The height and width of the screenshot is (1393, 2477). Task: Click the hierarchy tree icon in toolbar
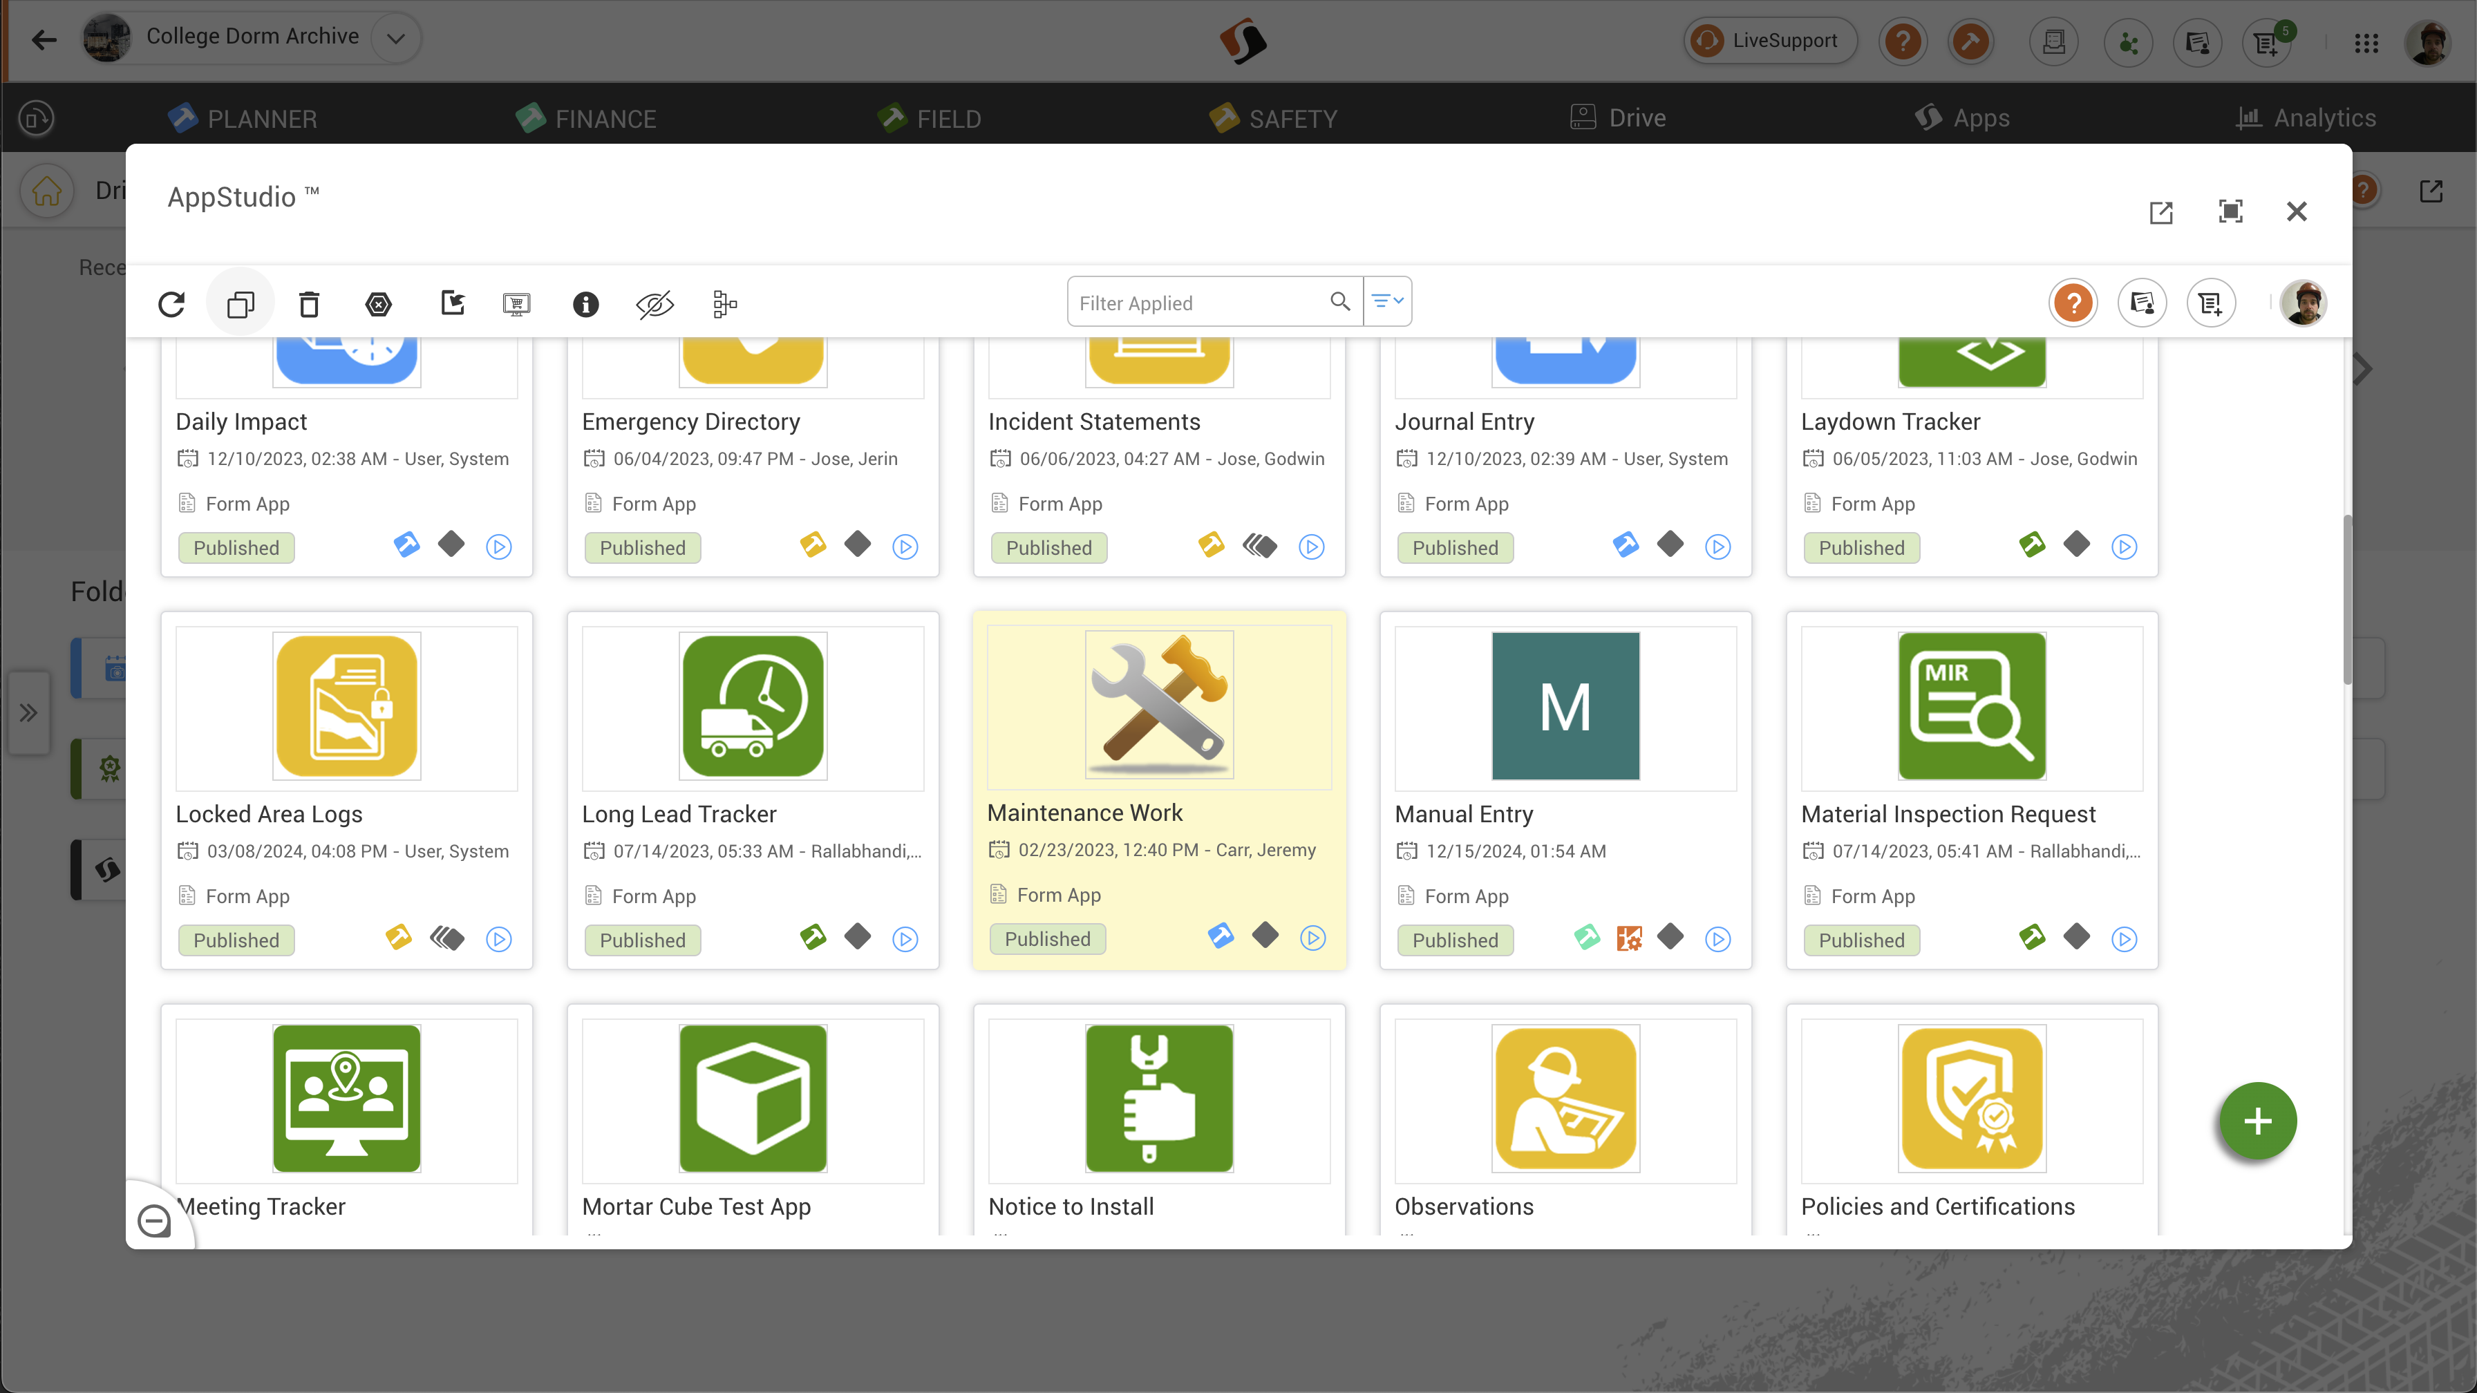click(x=724, y=304)
